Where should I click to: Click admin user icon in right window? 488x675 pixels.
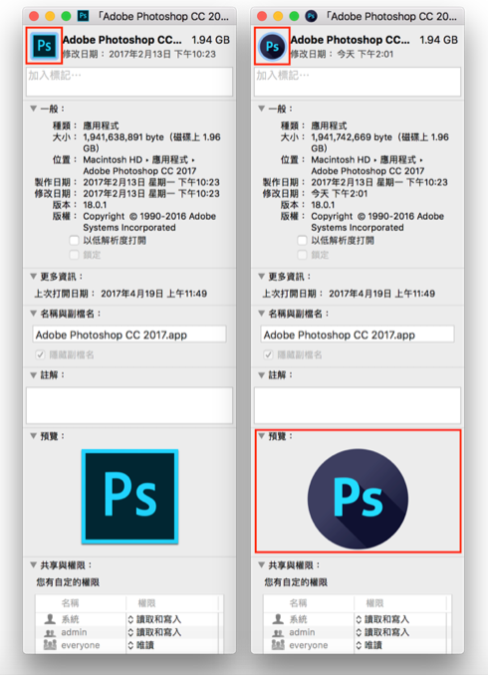point(278,632)
